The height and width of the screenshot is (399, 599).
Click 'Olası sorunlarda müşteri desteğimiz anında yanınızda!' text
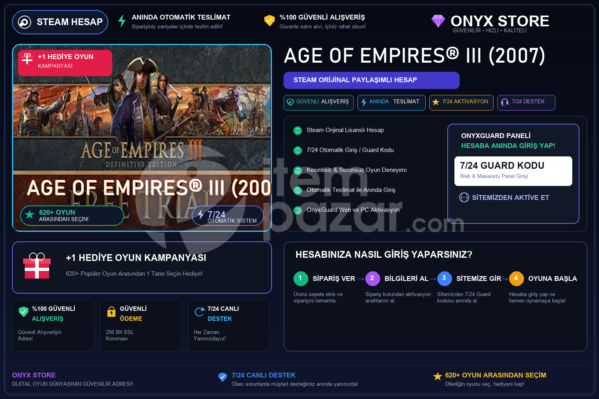pos(295,384)
